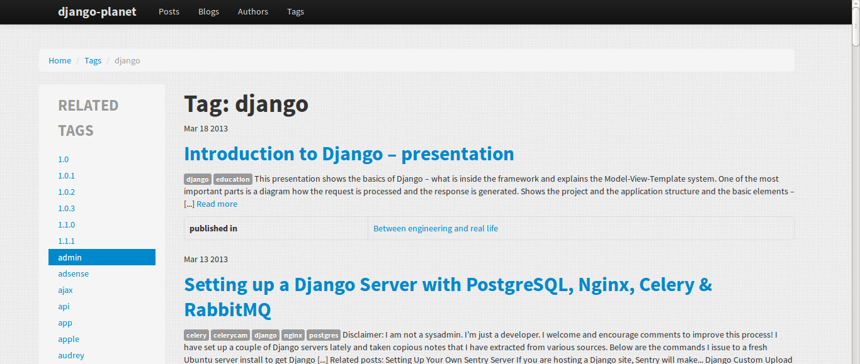Open the django-planet brand link
The width and height of the screenshot is (860, 364).
(97, 11)
